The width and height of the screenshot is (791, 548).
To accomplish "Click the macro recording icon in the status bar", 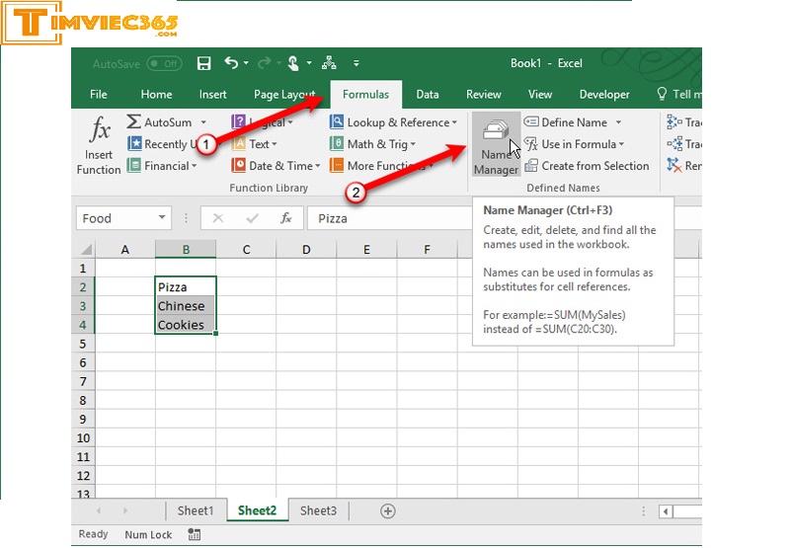I will [195, 534].
